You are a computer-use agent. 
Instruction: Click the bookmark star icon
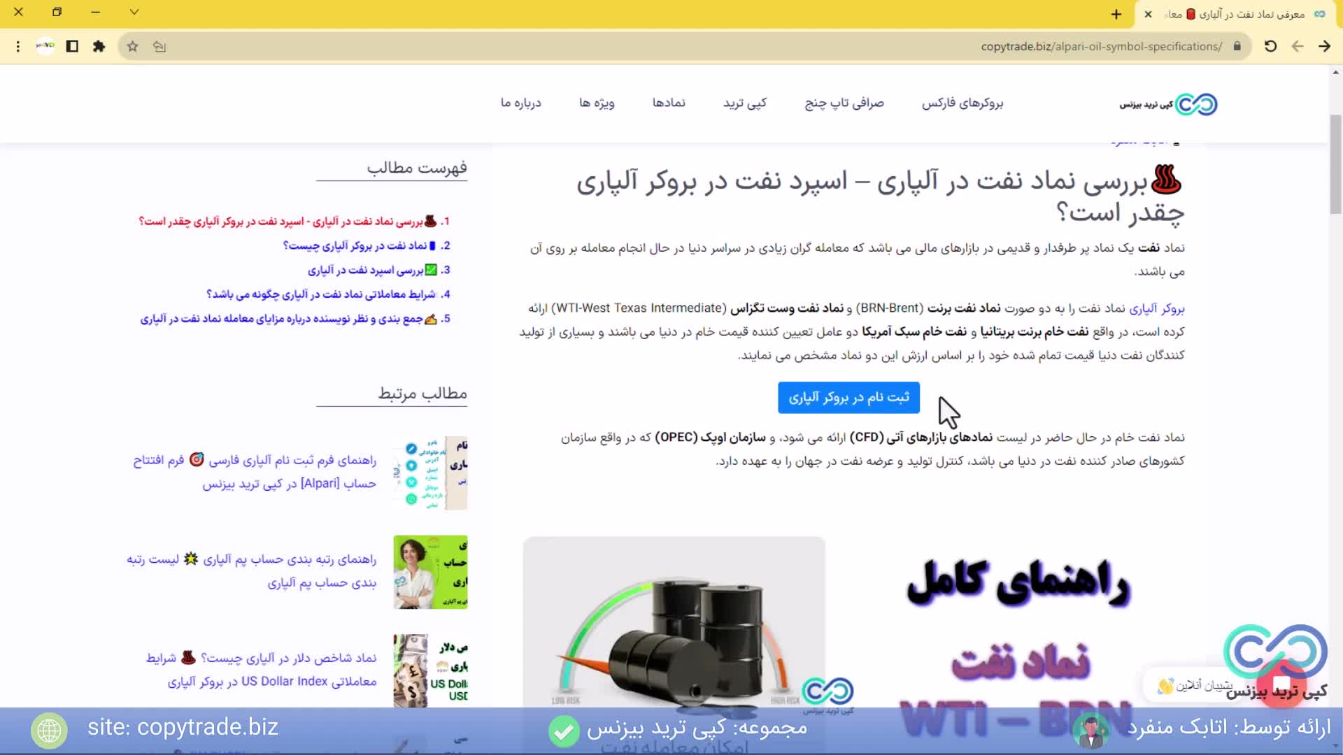coord(132,46)
